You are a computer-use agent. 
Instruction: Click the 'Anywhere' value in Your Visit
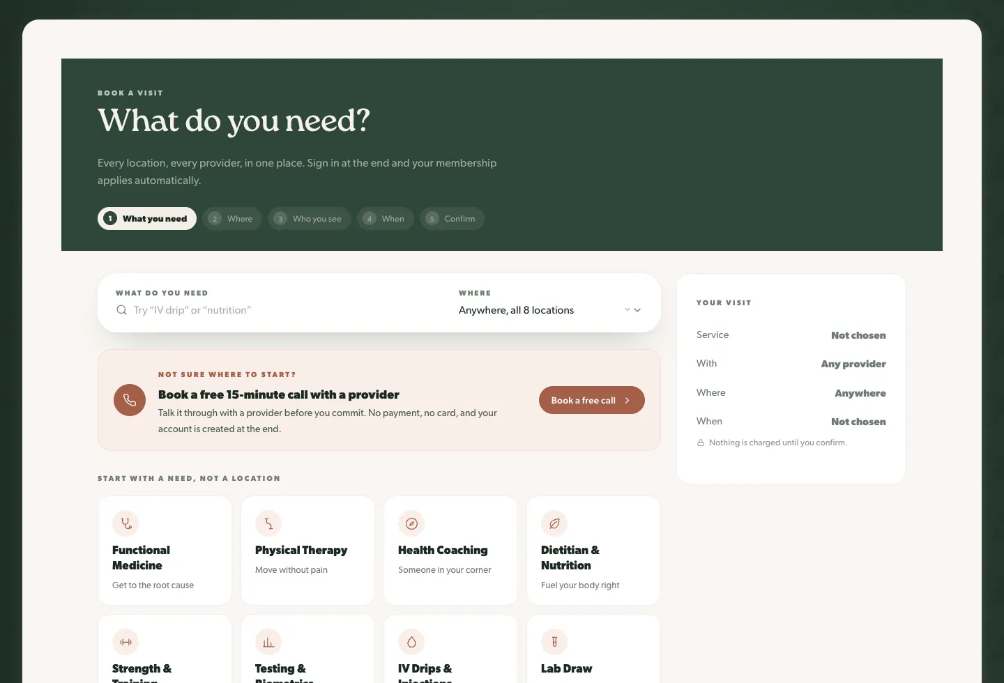click(860, 393)
